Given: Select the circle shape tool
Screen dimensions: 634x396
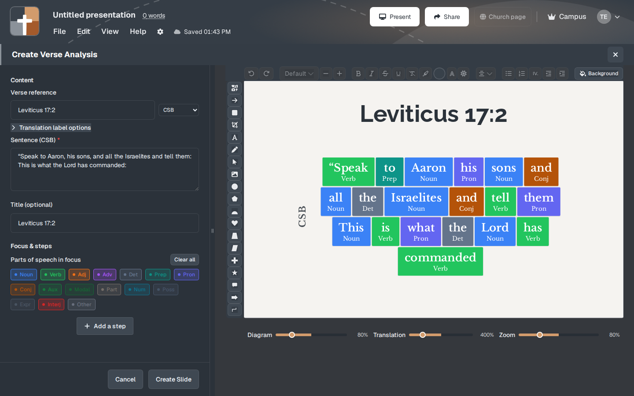Looking at the screenshot, I should pyautogui.click(x=235, y=187).
